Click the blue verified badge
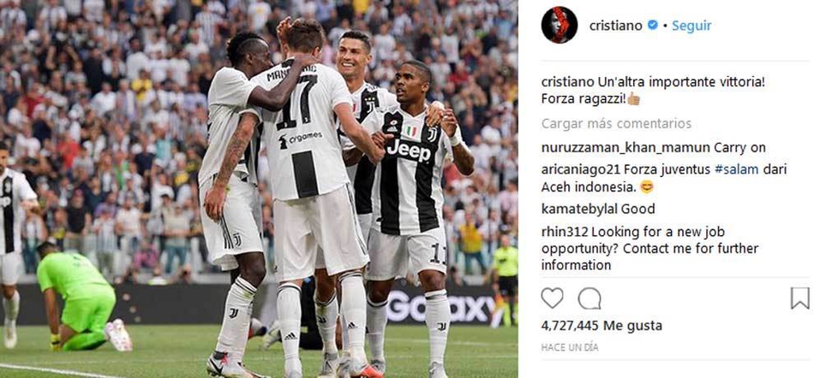814x378 pixels. (653, 26)
